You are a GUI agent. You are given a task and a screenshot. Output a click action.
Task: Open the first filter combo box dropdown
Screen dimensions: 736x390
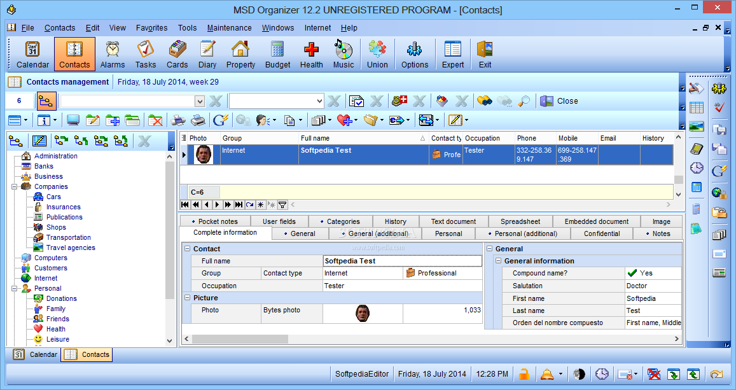[x=200, y=101]
